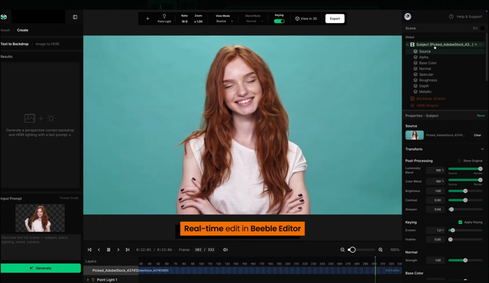Zoom in the timeline with the plus magnifier
This screenshot has height=283, width=489.
[x=380, y=250]
